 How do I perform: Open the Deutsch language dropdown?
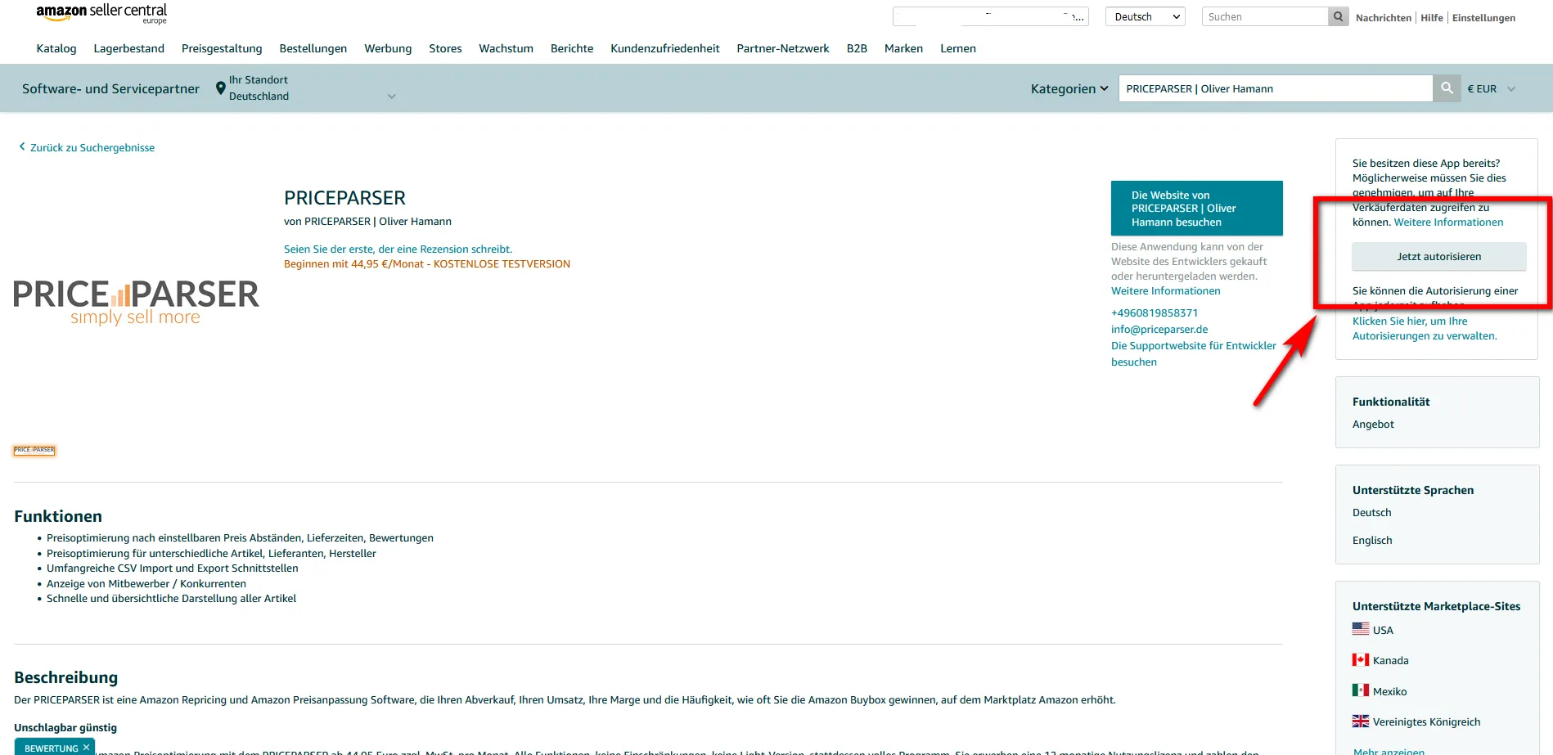(1146, 16)
